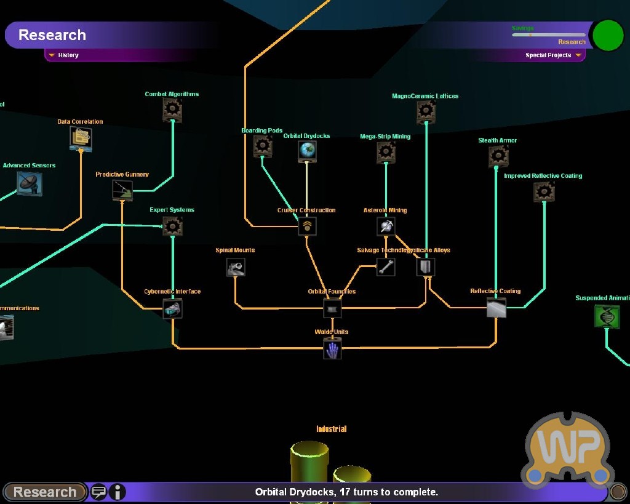Screen dimensions: 630x504
Task: Click the green circle end-turn indicator
Action: click(x=608, y=35)
